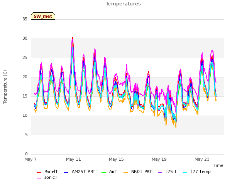Image resolution: width=247 pixels, height=185 pixels.
Task: Click the lowest orange trough near May 20
Action: [x=176, y=128]
